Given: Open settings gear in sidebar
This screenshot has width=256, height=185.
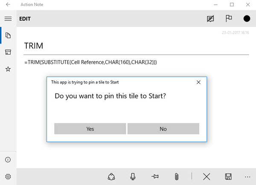Looking at the screenshot, I should (x=8, y=176).
